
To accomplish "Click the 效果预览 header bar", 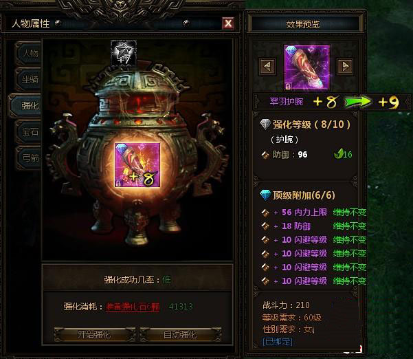I will pyautogui.click(x=303, y=24).
